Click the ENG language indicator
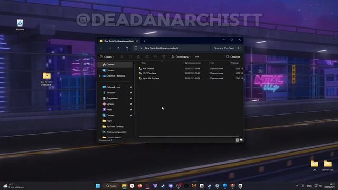This screenshot has width=338, height=190. coord(309,186)
